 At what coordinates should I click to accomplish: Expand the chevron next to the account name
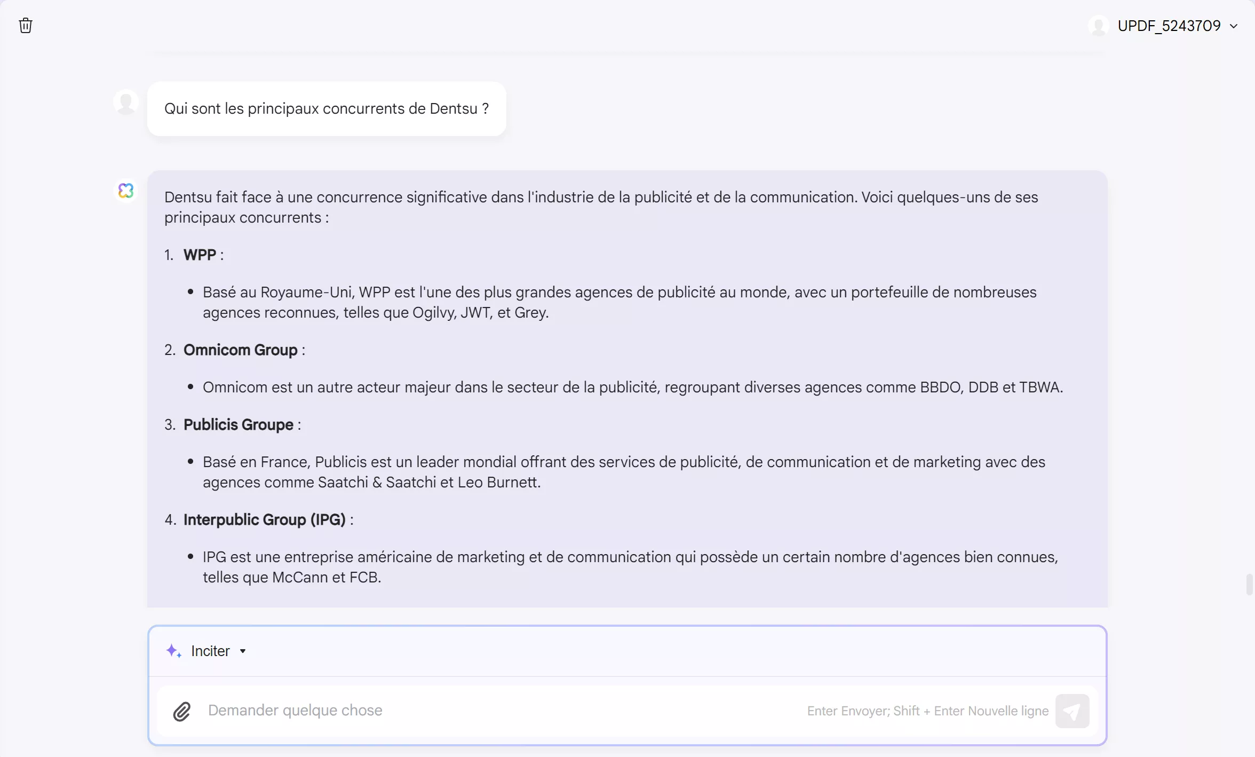coord(1235,25)
